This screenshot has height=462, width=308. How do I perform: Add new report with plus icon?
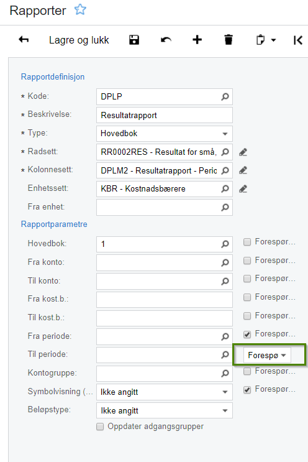(197, 40)
